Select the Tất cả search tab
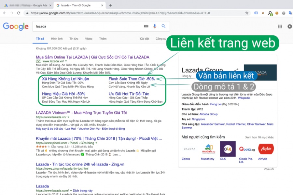Viewport: 293px width, 195px height. [x=40, y=39]
